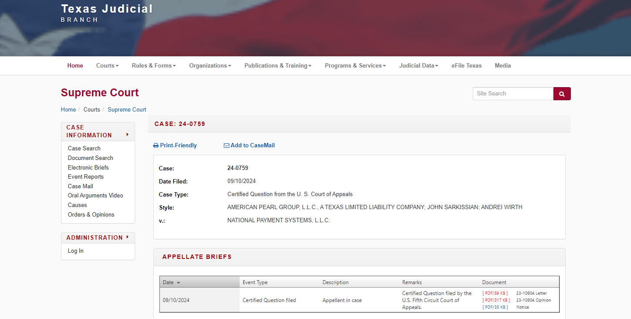Image resolution: width=631 pixels, height=319 pixels.
Task: Click the date filed 09/10/2024 value
Action: 241,181
